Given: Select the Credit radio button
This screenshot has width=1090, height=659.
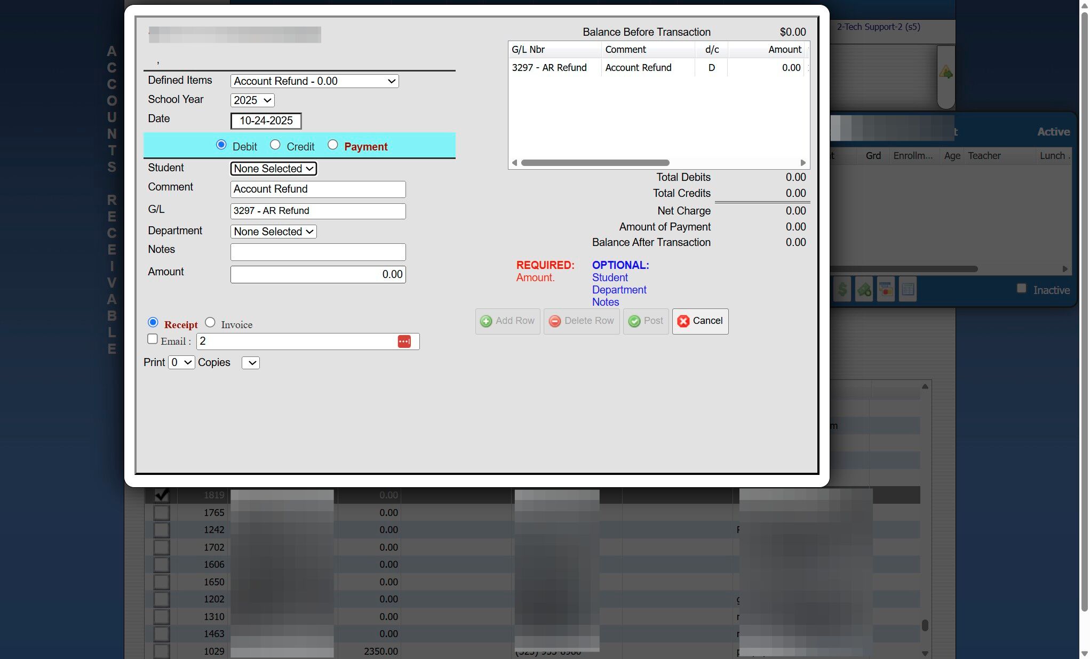Looking at the screenshot, I should click(275, 145).
